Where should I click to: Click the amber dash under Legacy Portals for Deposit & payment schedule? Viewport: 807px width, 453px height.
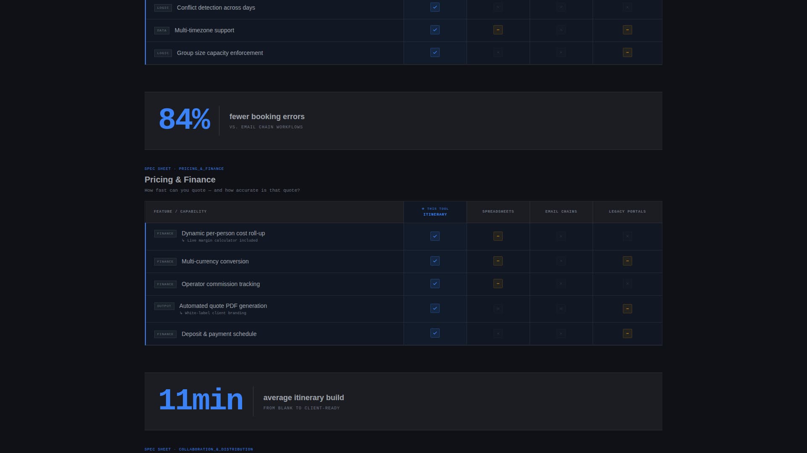click(x=628, y=333)
